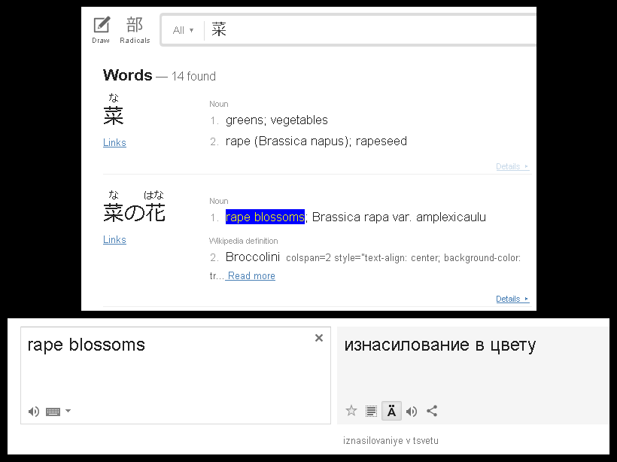Open the Draw kanji input tool
617x462 pixels.
click(101, 30)
